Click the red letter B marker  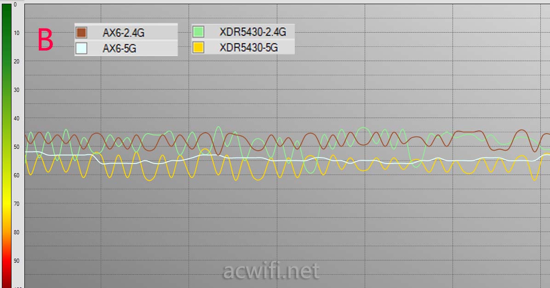[x=46, y=40]
